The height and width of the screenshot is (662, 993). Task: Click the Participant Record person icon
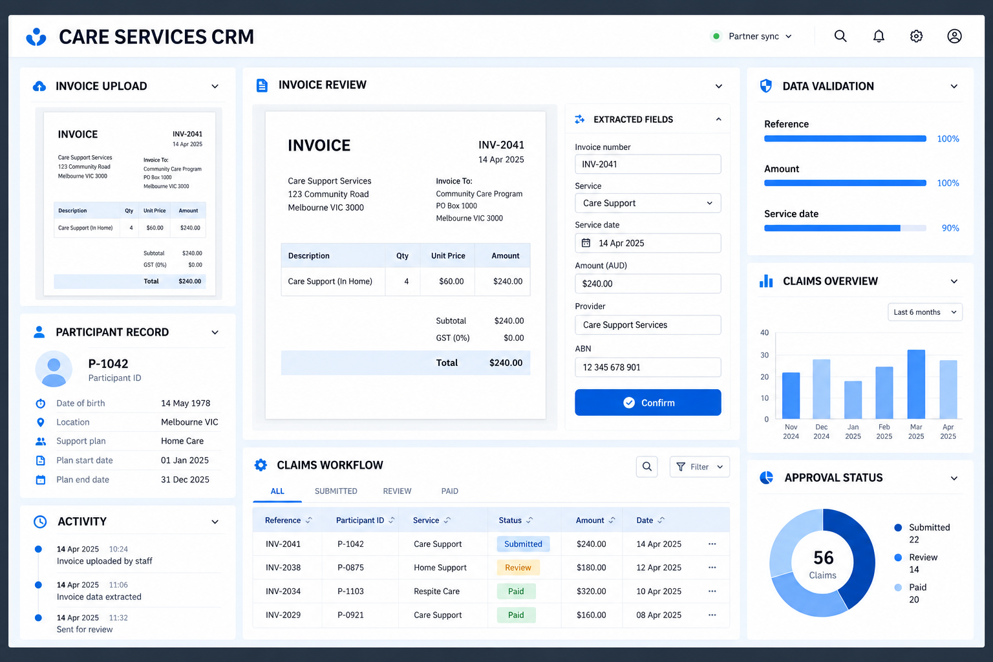coord(39,332)
